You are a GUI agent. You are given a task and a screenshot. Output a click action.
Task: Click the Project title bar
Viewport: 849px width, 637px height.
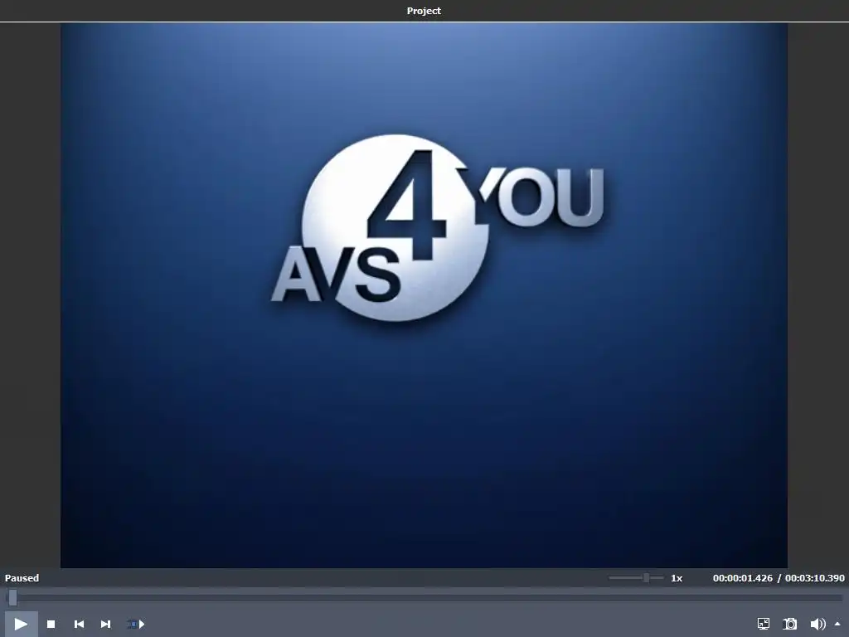424,11
